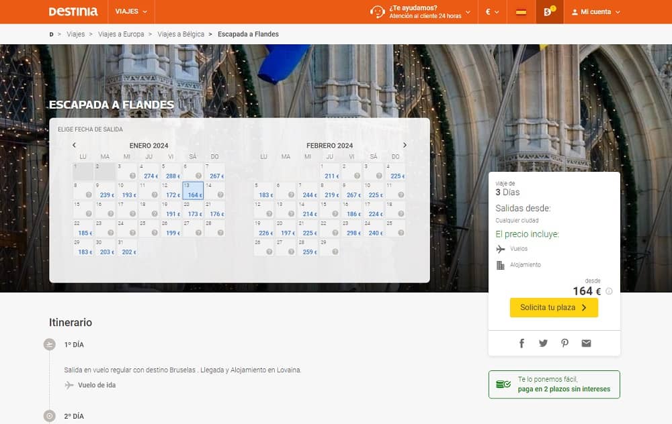The height and width of the screenshot is (424, 672).
Task: Select January 31 departure at 202 €
Action: tap(127, 248)
